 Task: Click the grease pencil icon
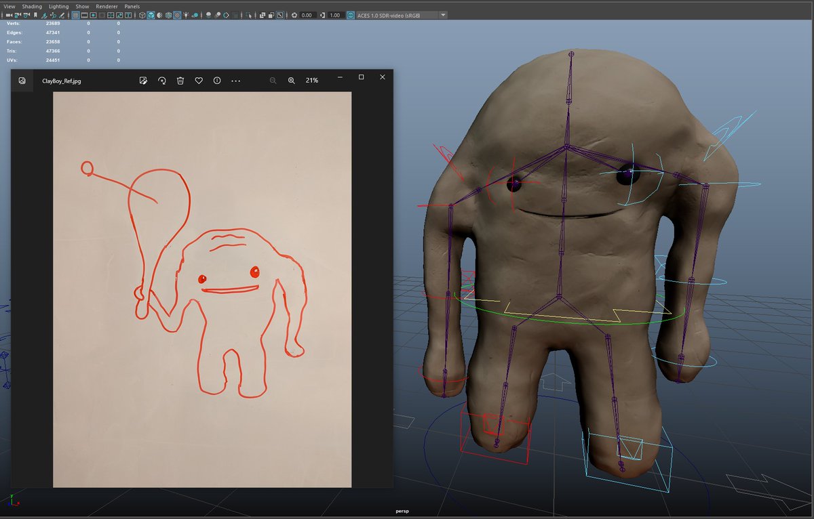pyautogui.click(x=62, y=15)
